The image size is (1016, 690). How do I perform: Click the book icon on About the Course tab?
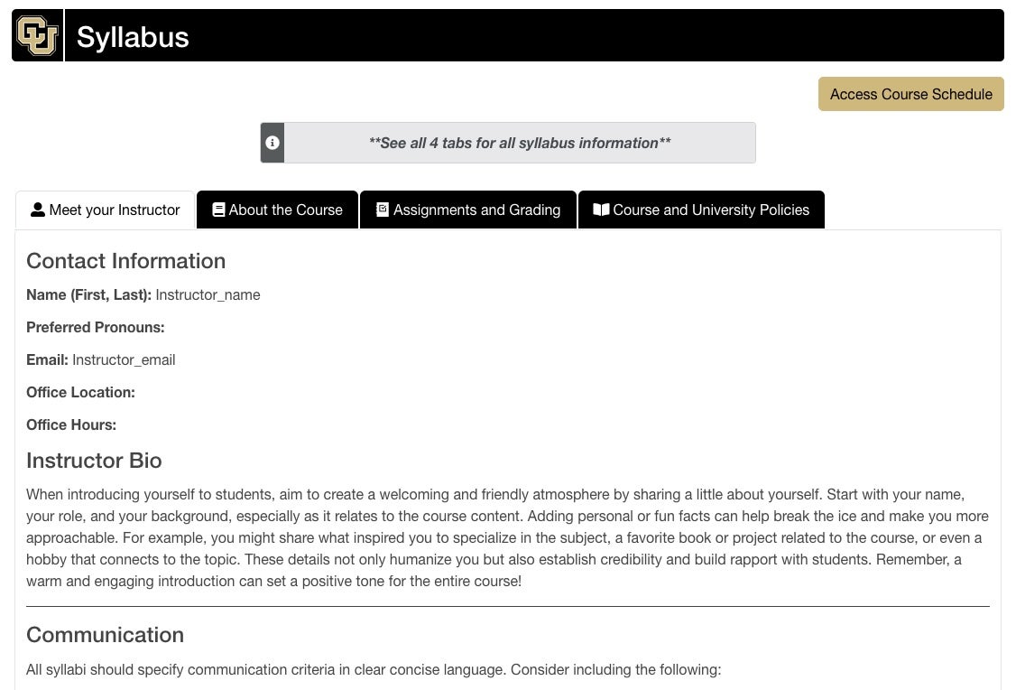click(x=218, y=210)
